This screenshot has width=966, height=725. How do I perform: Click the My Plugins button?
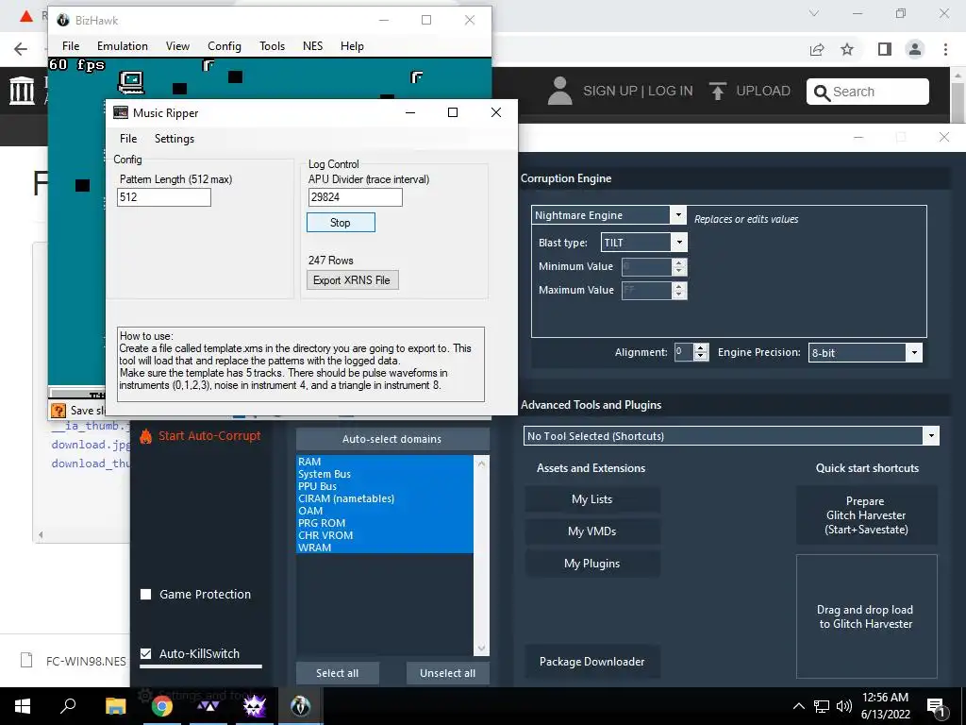592,564
